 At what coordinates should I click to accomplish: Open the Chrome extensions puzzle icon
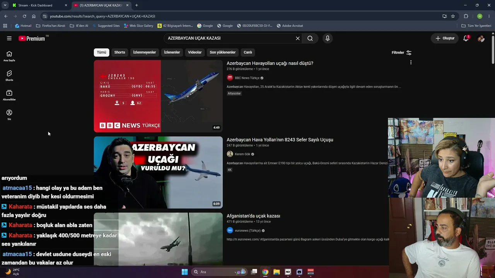466,16
